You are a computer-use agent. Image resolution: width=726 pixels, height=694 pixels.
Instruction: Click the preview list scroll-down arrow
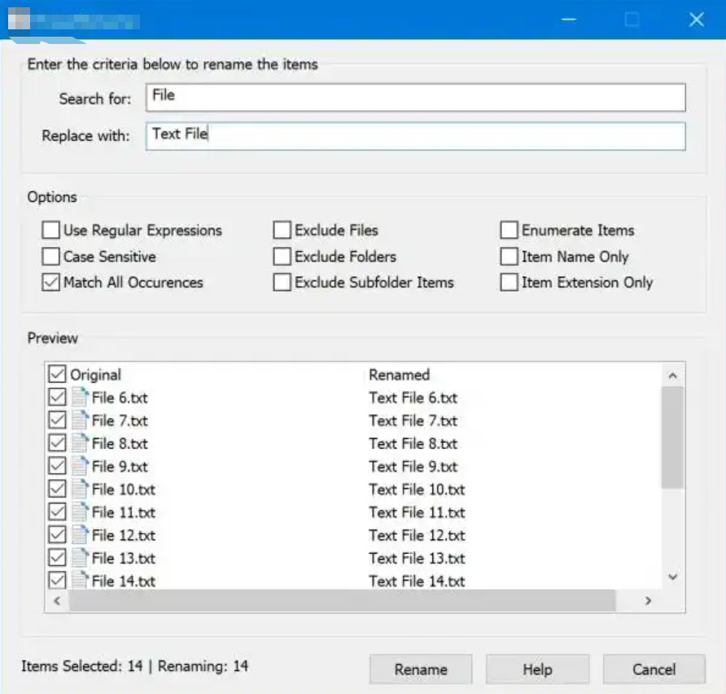pos(672,578)
